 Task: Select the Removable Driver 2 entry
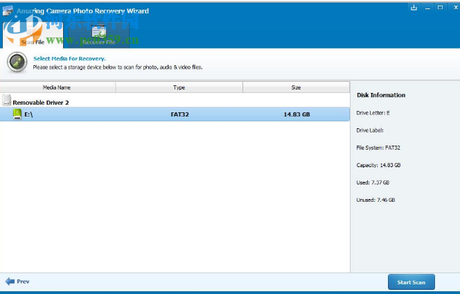point(41,103)
